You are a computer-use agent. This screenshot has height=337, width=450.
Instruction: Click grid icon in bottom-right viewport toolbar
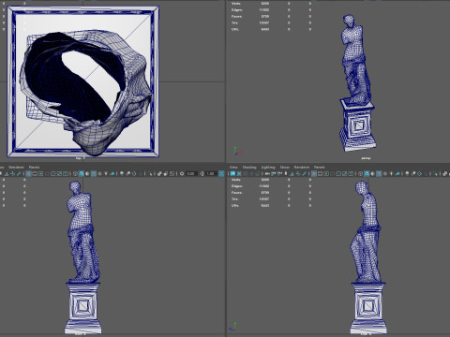tap(314, 173)
